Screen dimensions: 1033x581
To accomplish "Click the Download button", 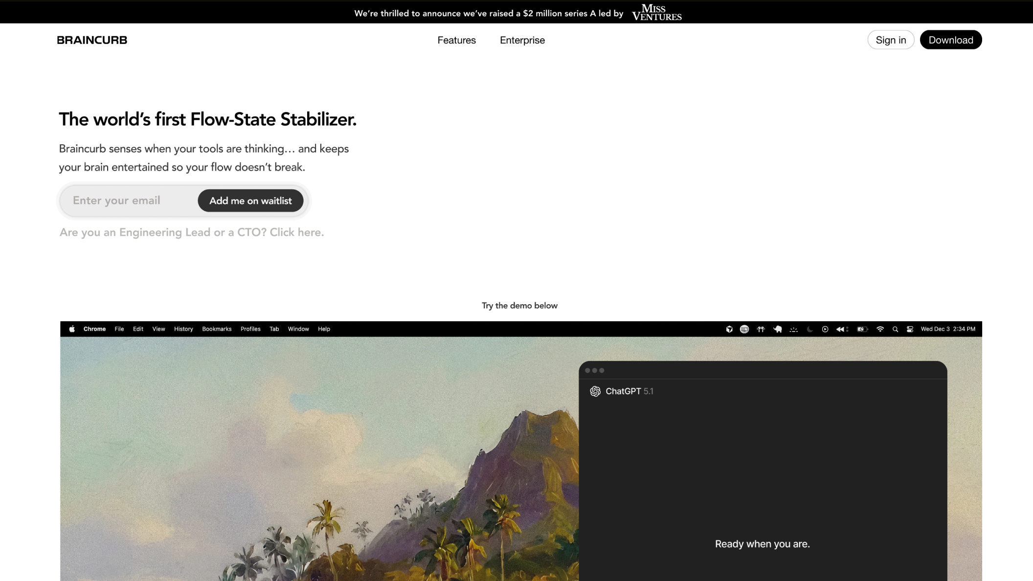I will [950, 40].
